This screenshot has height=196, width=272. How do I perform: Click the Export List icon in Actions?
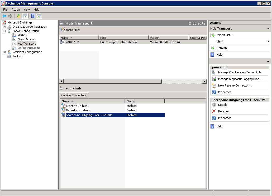pos(212,35)
